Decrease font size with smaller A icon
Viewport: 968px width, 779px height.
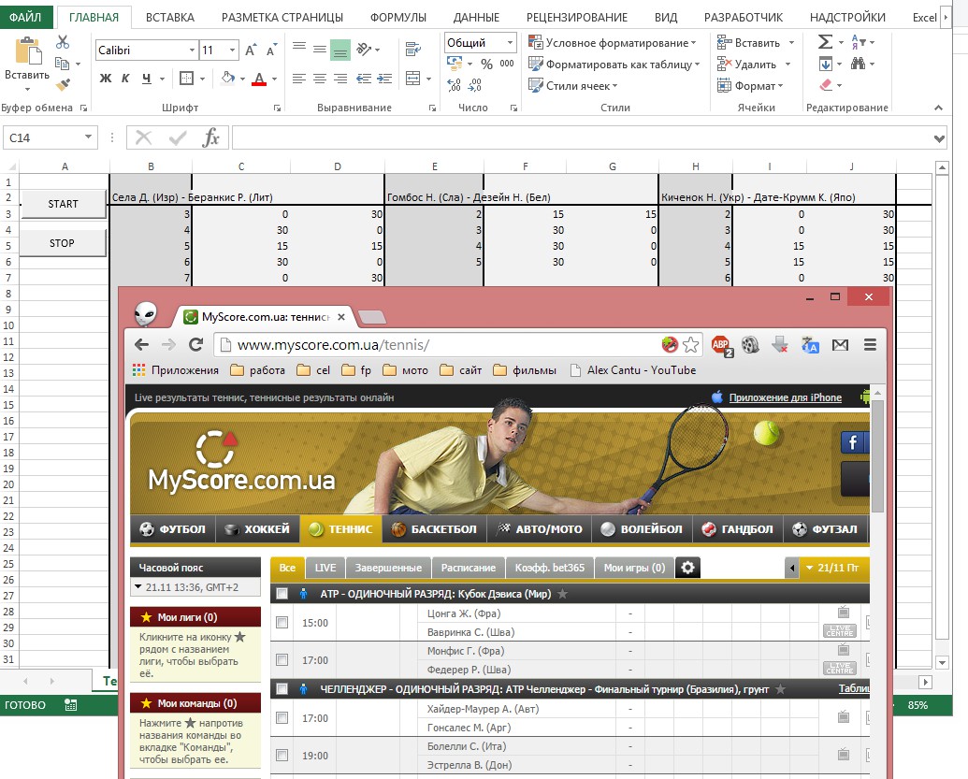coord(271,50)
